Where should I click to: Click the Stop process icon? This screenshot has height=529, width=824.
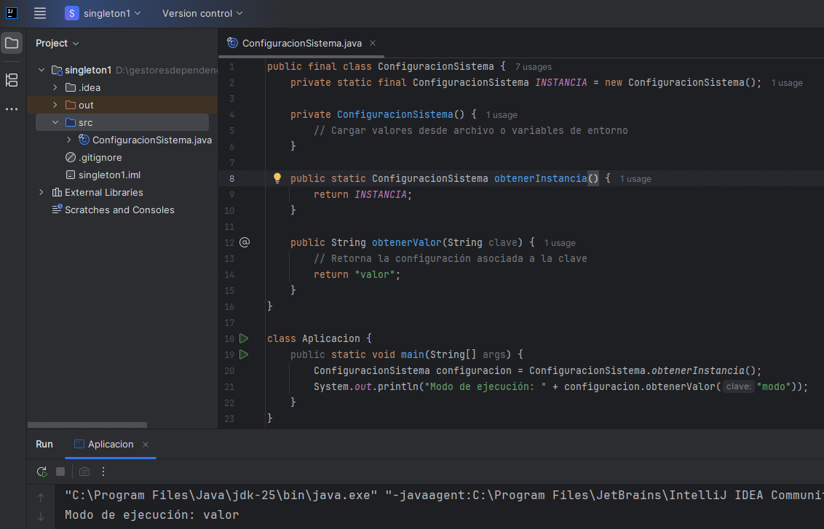pyautogui.click(x=60, y=472)
